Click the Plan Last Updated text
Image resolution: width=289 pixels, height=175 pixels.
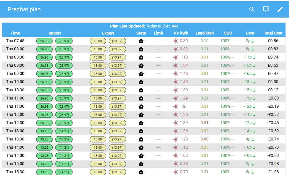(144, 26)
